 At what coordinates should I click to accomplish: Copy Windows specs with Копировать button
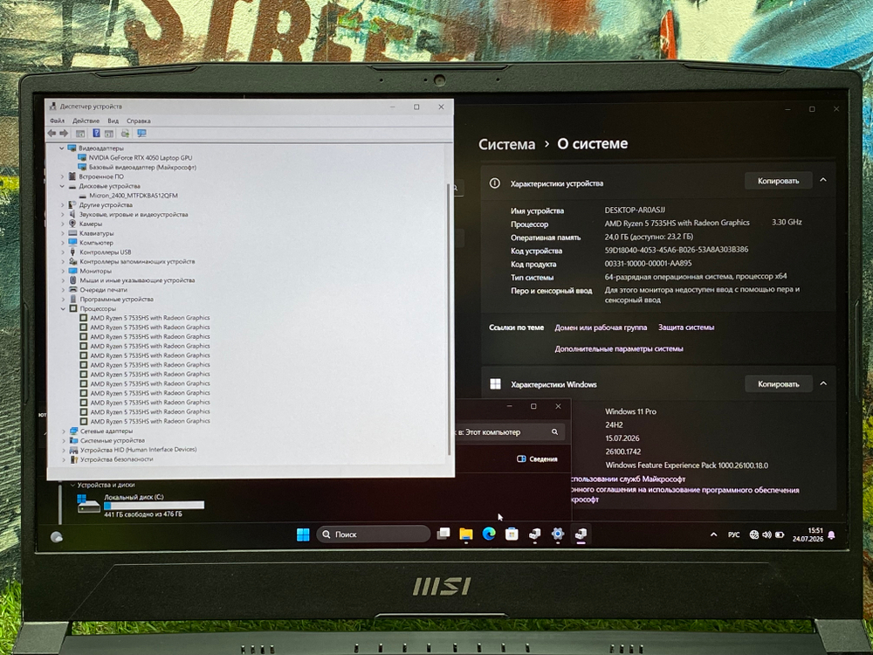coord(778,384)
